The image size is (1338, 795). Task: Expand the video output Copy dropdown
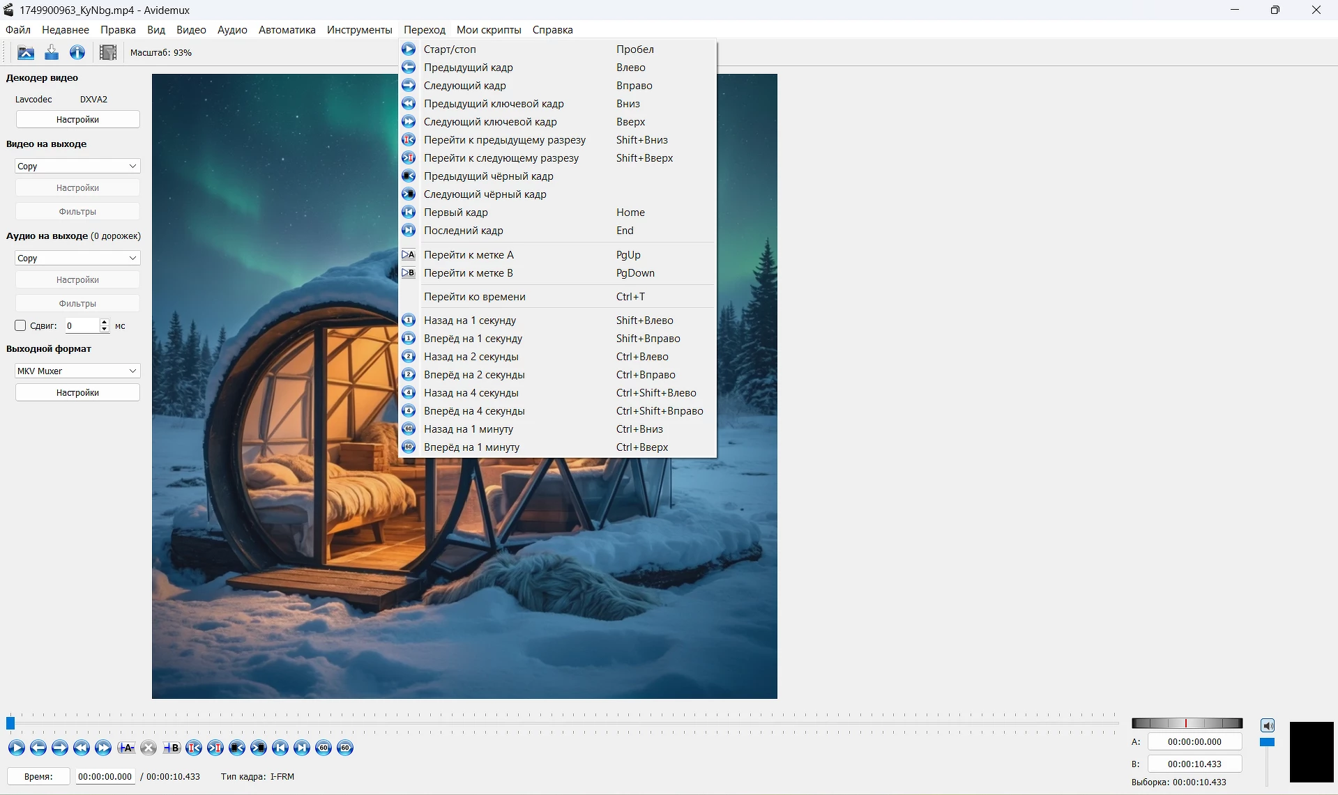(x=77, y=166)
